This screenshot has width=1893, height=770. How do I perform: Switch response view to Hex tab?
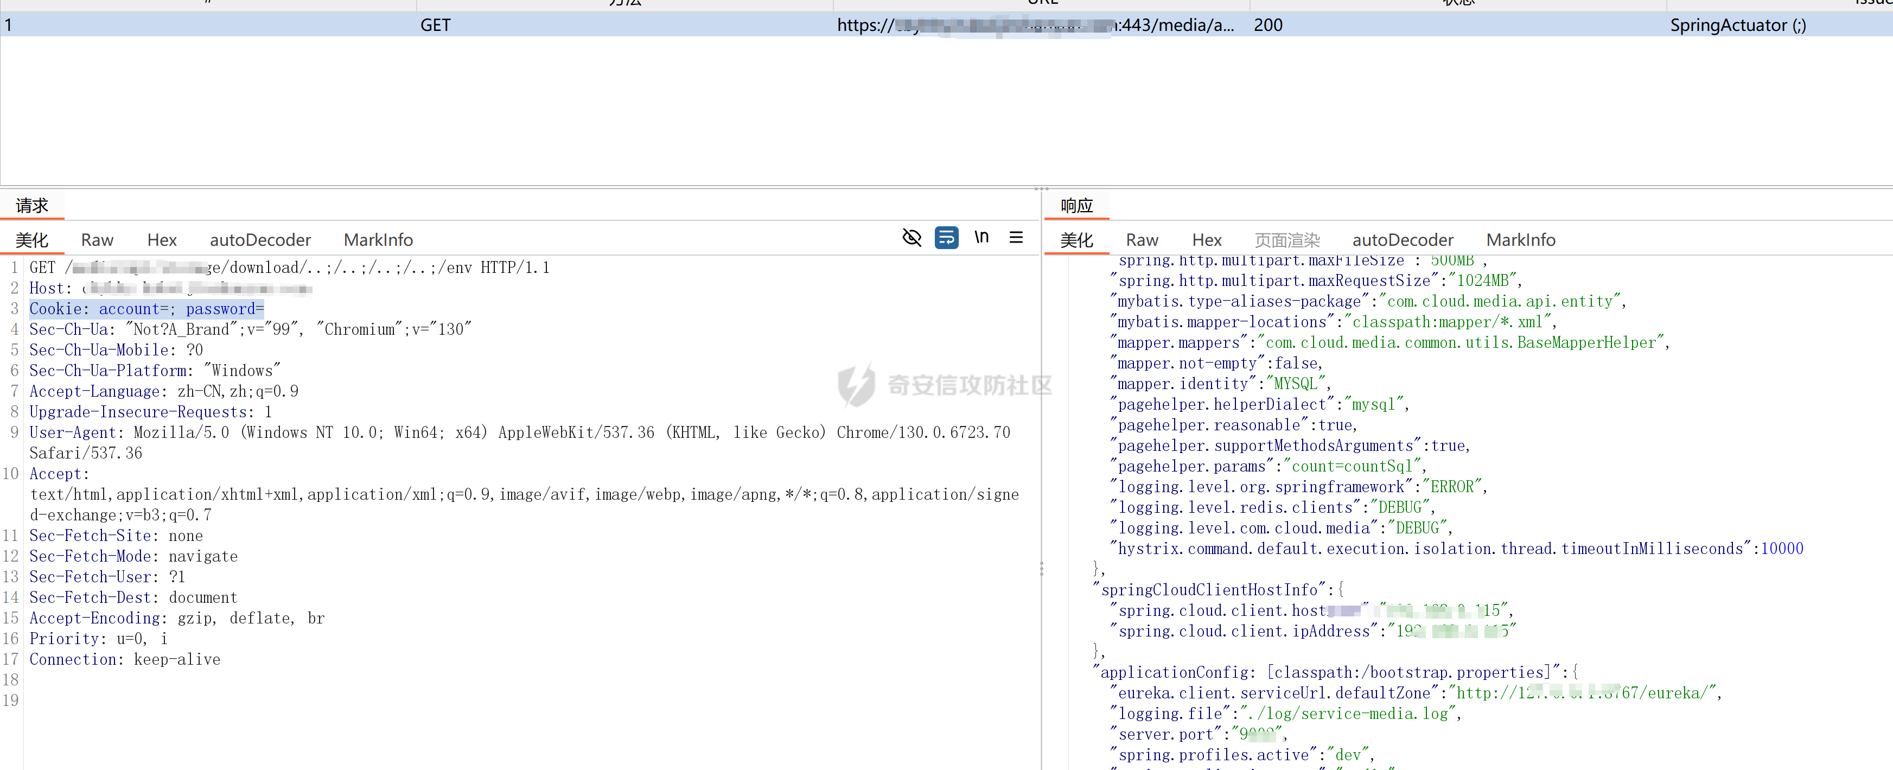point(1206,240)
